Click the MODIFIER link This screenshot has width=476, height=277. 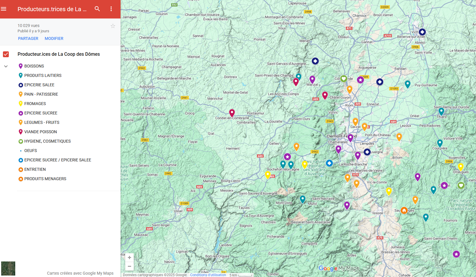54,39
